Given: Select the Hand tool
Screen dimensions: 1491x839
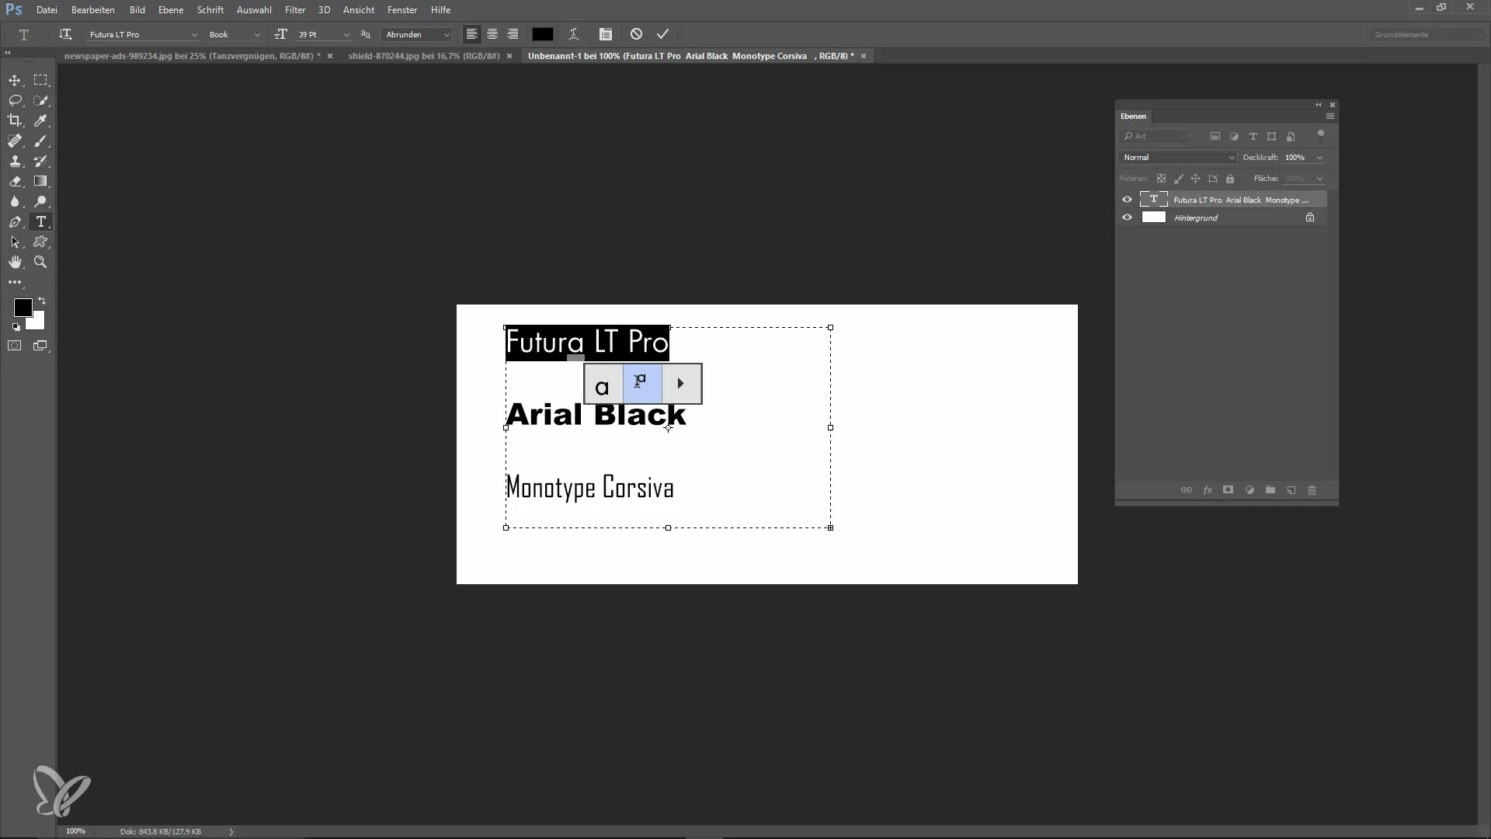Looking at the screenshot, I should coord(15,262).
